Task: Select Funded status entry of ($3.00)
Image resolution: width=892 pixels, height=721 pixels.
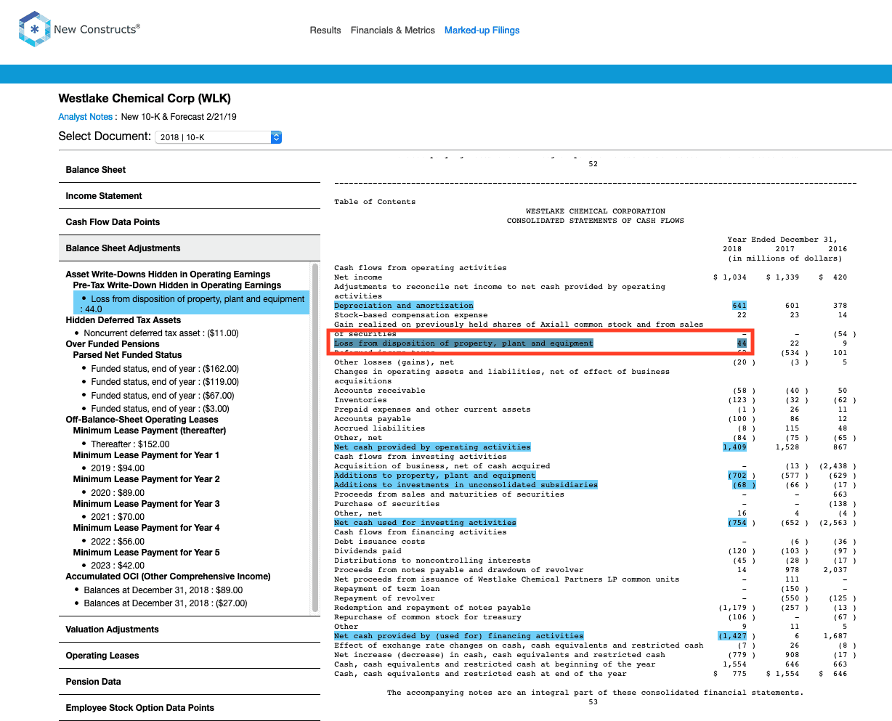Action: 160,409
